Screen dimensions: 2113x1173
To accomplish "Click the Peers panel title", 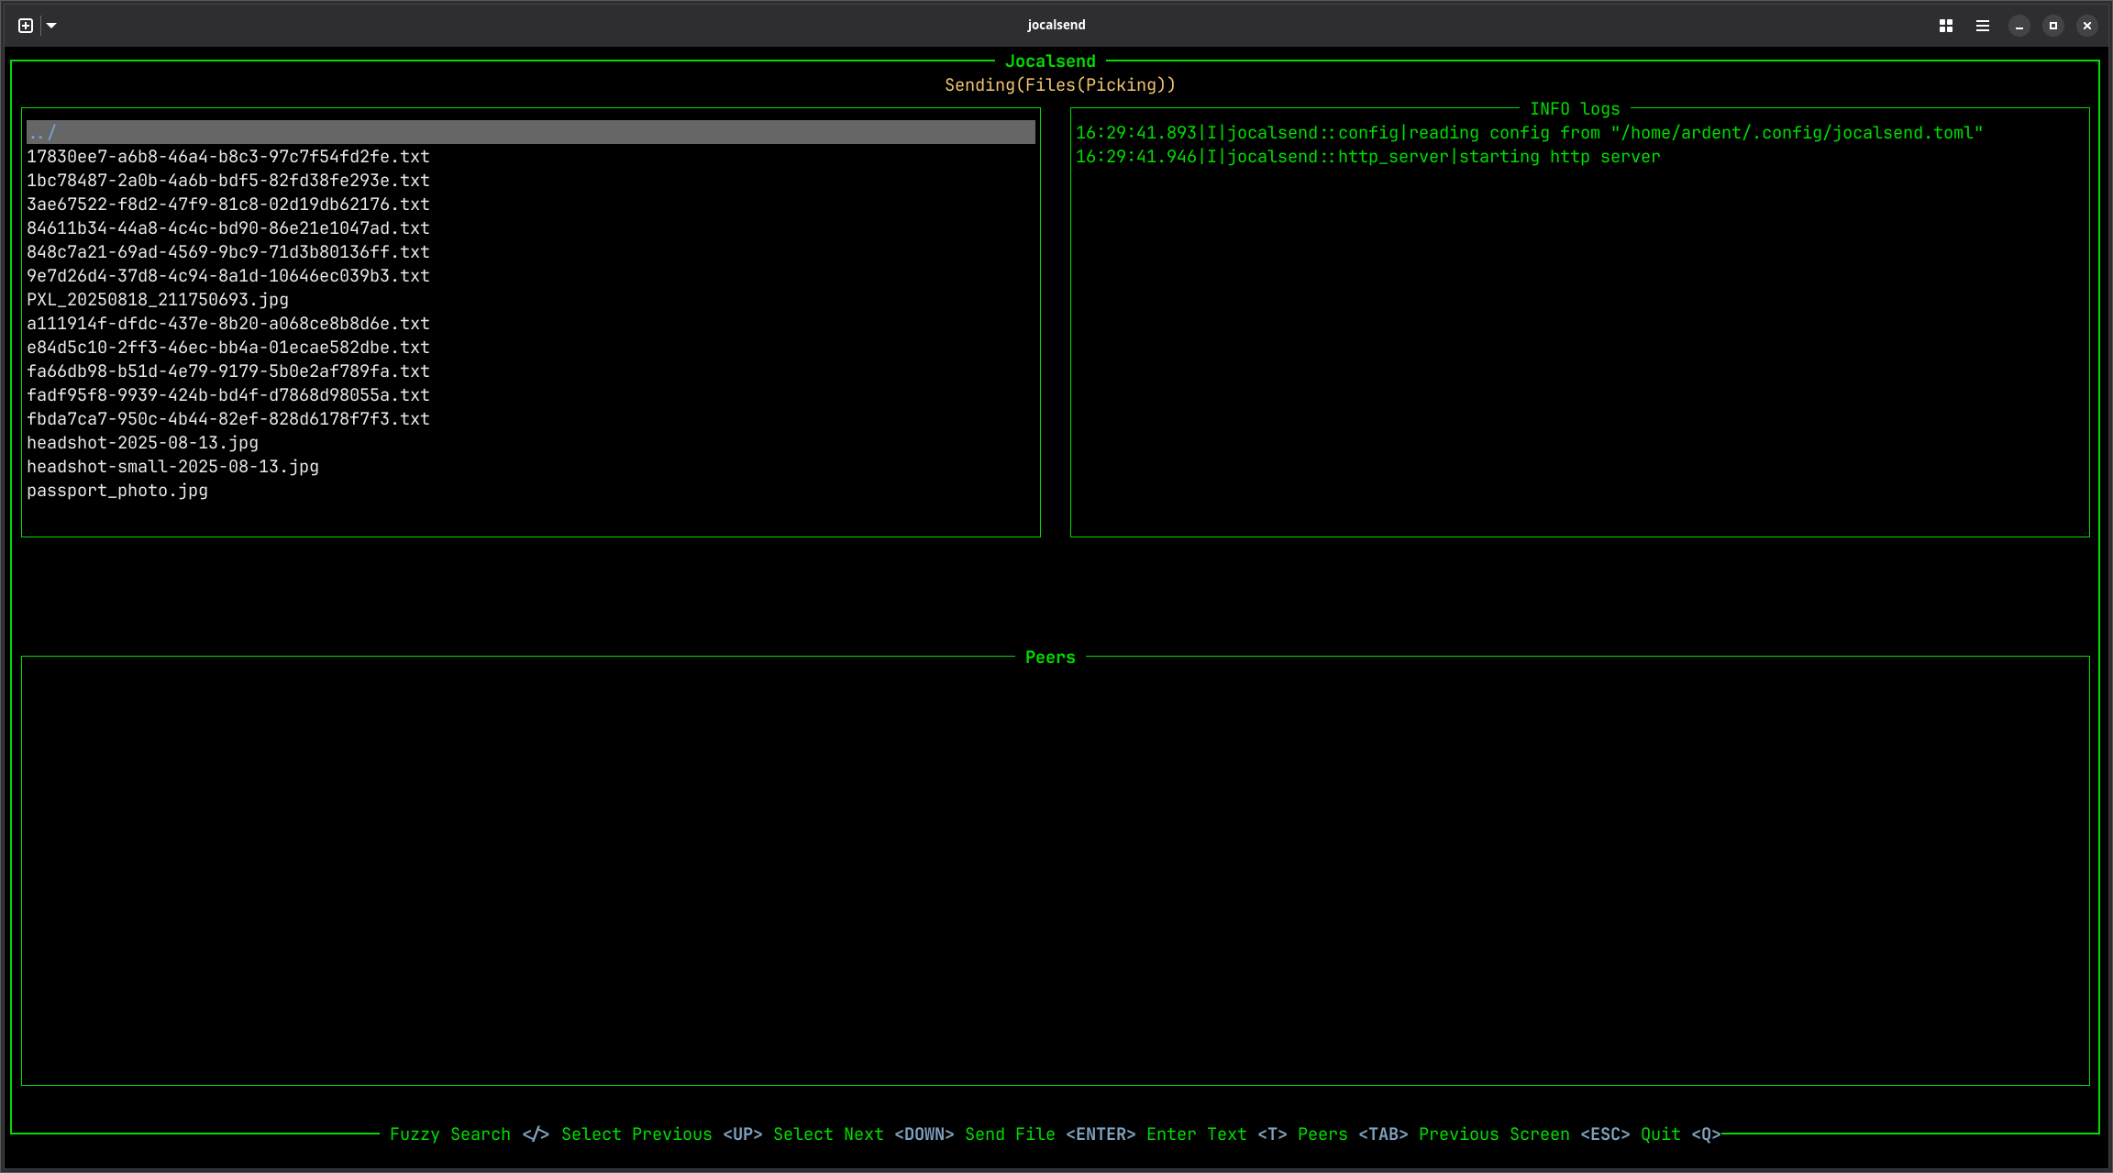I will point(1049,658).
